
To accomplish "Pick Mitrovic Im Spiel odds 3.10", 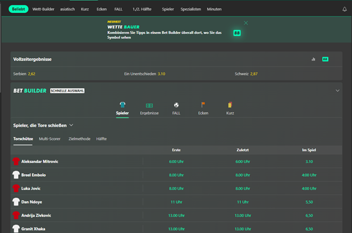I will pos(309,161).
